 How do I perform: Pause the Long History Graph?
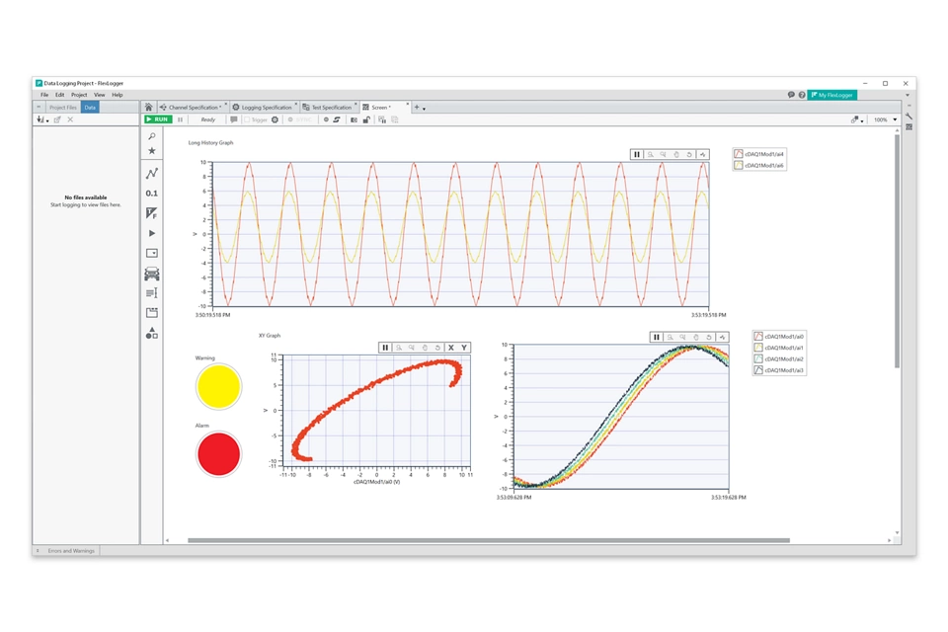click(637, 155)
